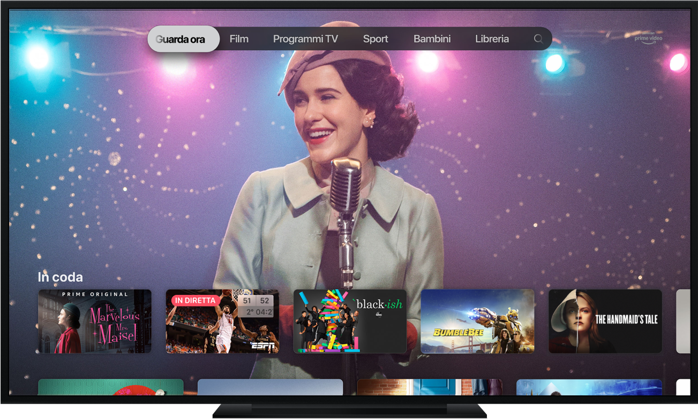
Task: Open the Programmi TV tab
Action: point(305,39)
